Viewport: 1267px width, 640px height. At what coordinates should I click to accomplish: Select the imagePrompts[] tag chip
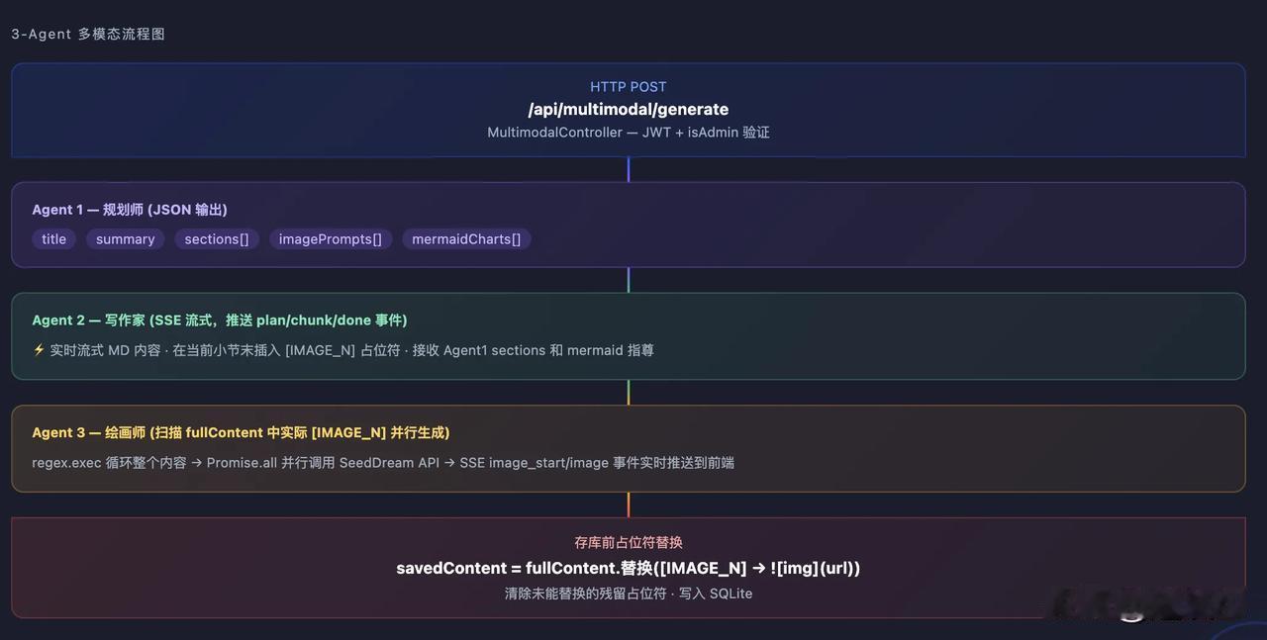tap(331, 239)
